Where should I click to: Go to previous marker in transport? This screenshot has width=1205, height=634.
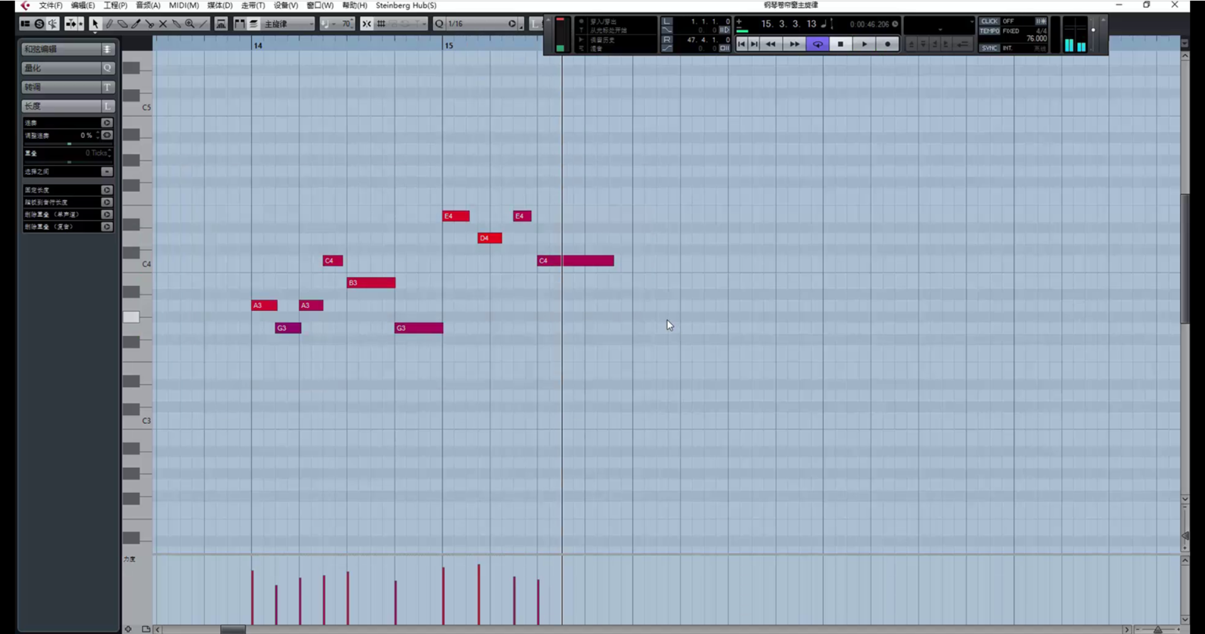click(741, 44)
